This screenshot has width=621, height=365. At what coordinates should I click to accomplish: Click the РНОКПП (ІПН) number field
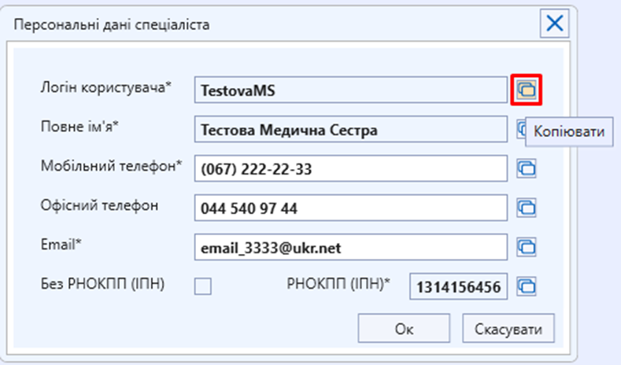click(x=458, y=287)
